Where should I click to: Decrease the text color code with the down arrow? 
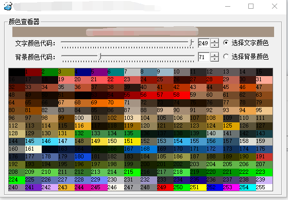coord(214,45)
